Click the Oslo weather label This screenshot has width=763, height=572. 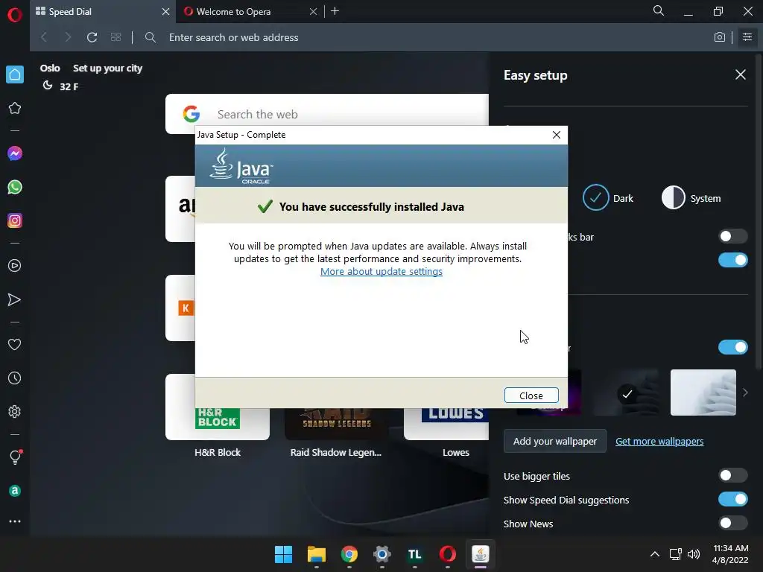click(x=50, y=68)
